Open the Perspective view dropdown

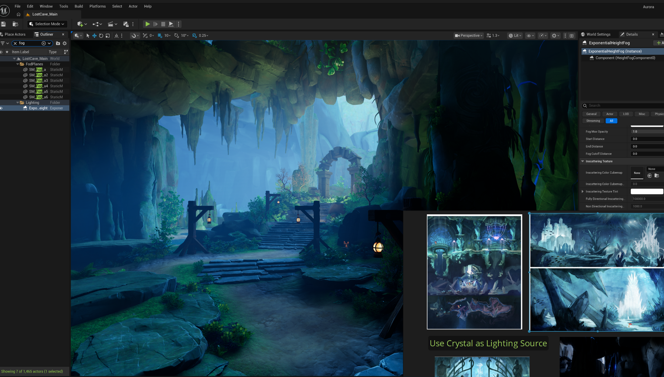pos(469,36)
